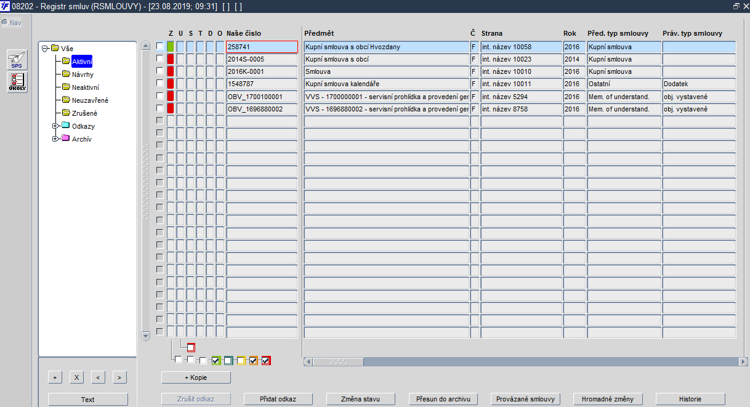Expand the Archív tree node
Image resolution: width=750 pixels, height=407 pixels.
tap(56, 139)
